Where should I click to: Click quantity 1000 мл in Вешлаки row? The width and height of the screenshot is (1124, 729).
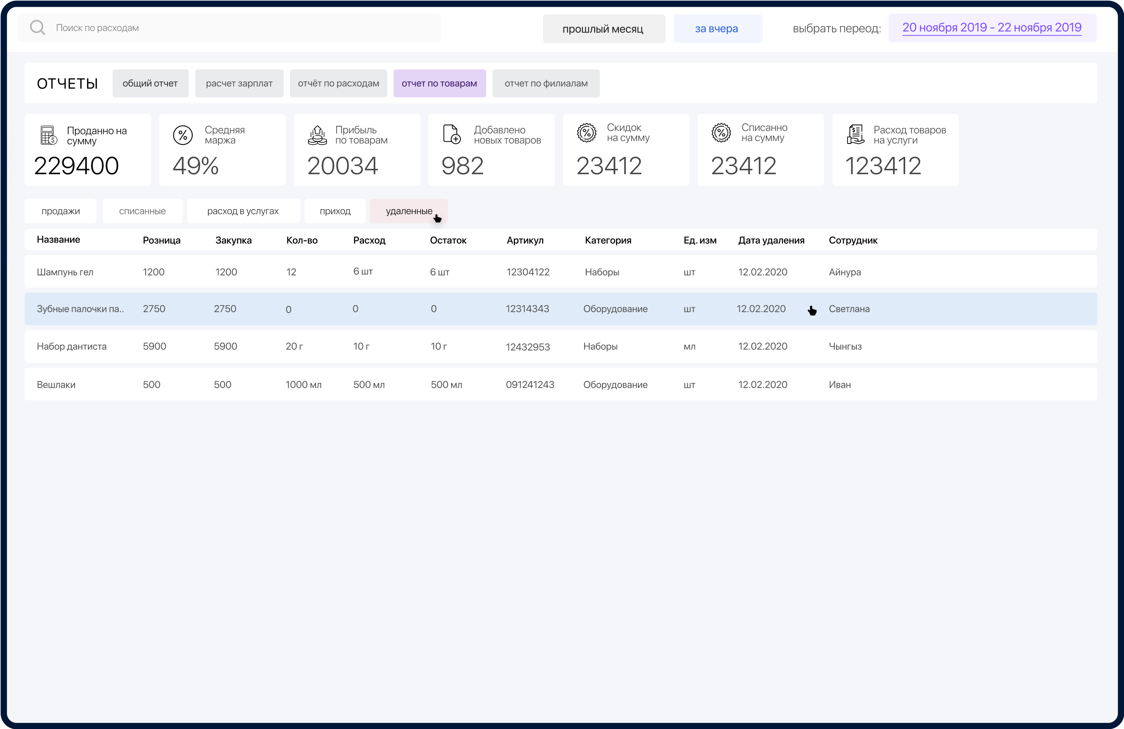point(303,385)
